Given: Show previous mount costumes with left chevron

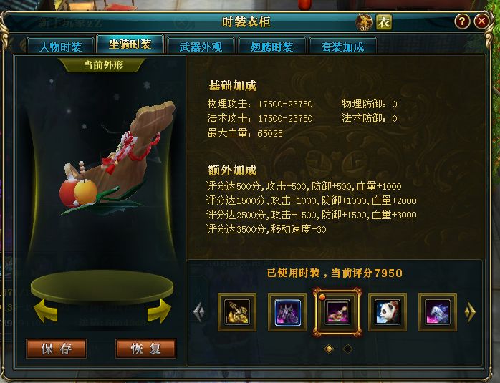Looking at the screenshot, I should [199, 312].
